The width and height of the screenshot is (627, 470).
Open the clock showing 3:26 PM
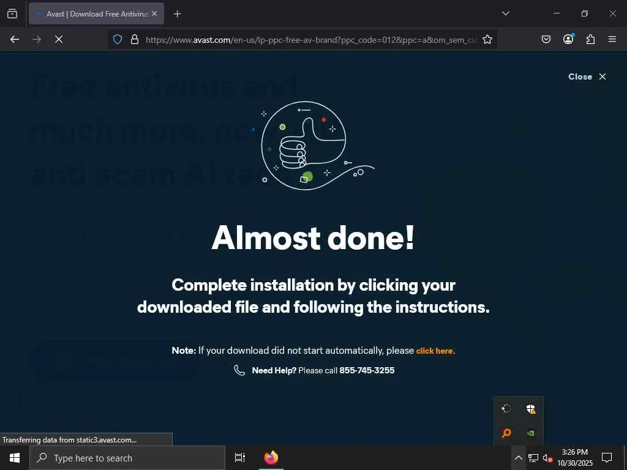click(x=574, y=458)
